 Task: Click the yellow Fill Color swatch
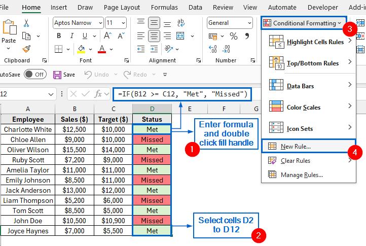tap(81, 49)
